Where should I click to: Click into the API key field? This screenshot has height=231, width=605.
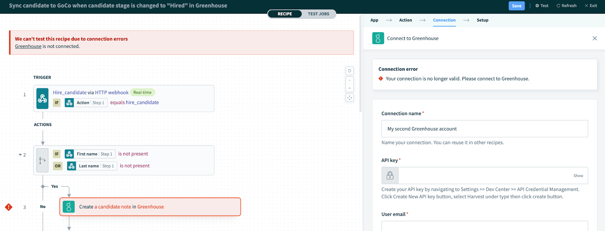tap(484, 176)
